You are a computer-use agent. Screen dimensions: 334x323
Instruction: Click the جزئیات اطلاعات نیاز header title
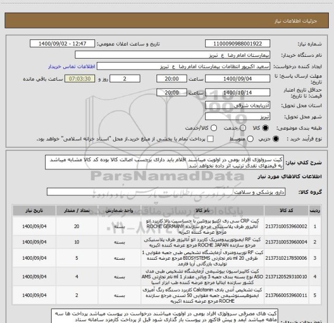(296, 21)
